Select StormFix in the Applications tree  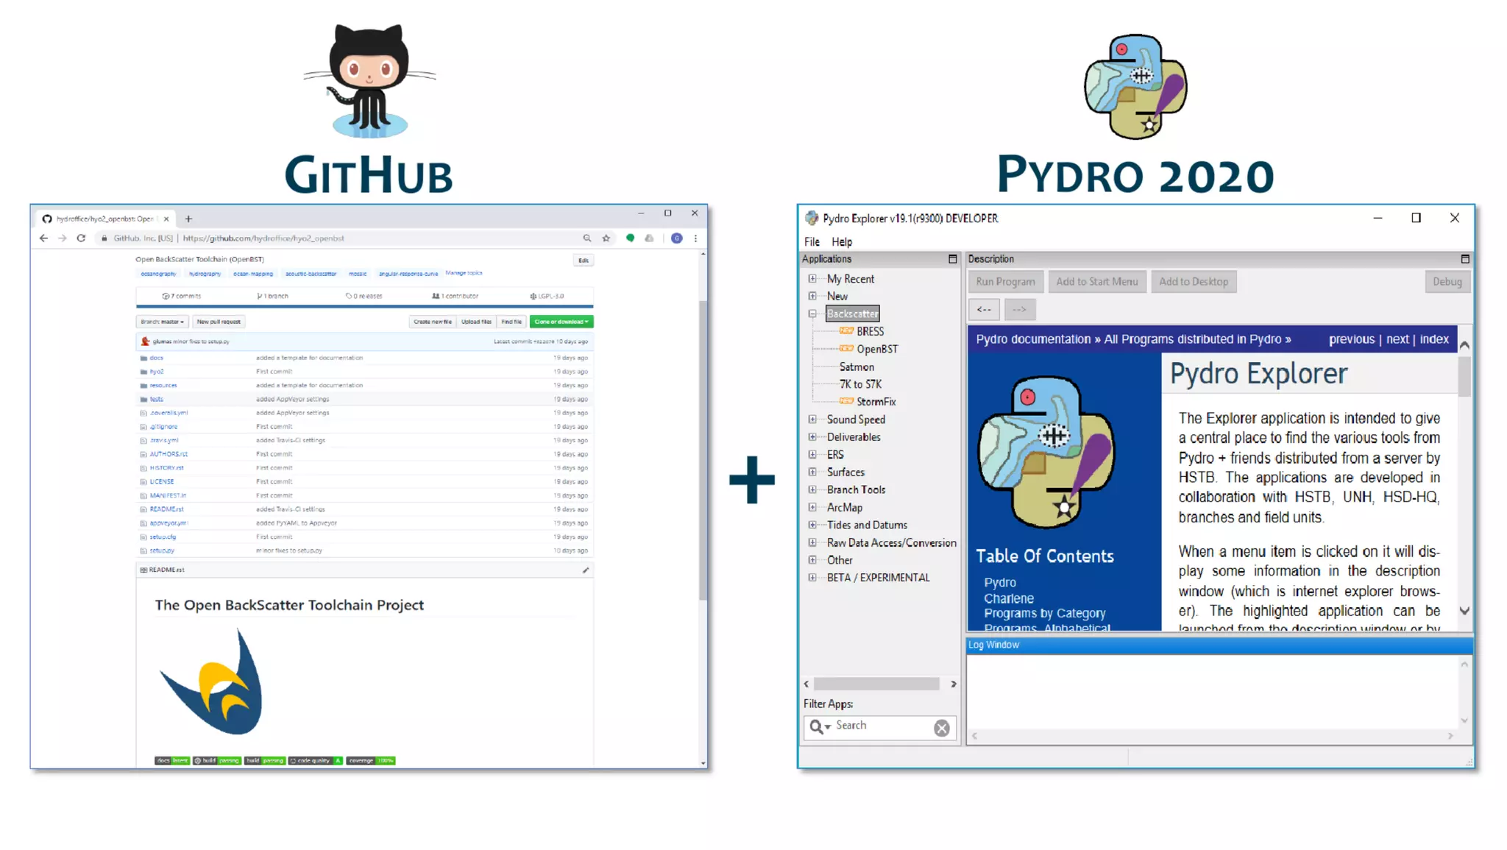click(876, 402)
